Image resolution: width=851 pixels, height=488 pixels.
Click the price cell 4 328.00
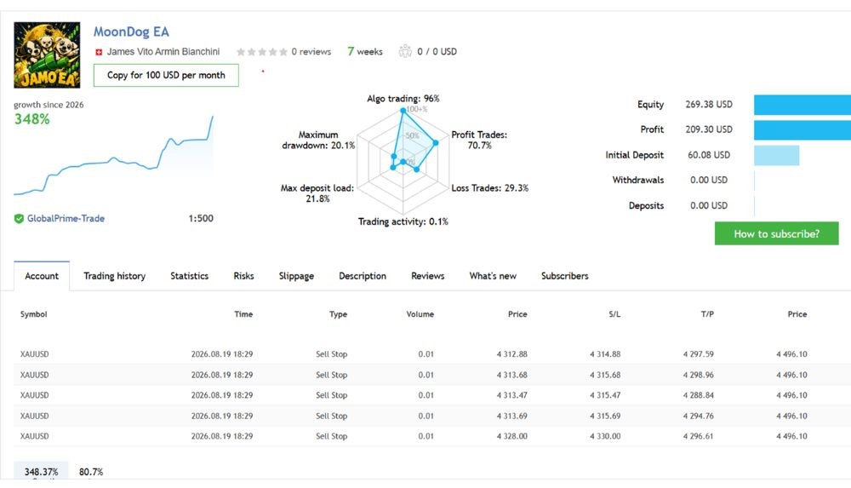pyautogui.click(x=511, y=436)
